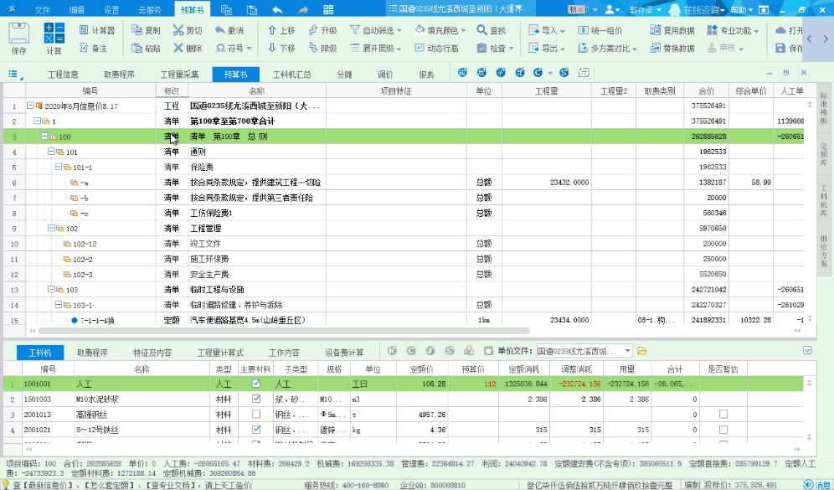Image resolution: width=834 pixels, height=490 pixels.
Task: Collapse the 102 tree node
Action: pos(52,228)
